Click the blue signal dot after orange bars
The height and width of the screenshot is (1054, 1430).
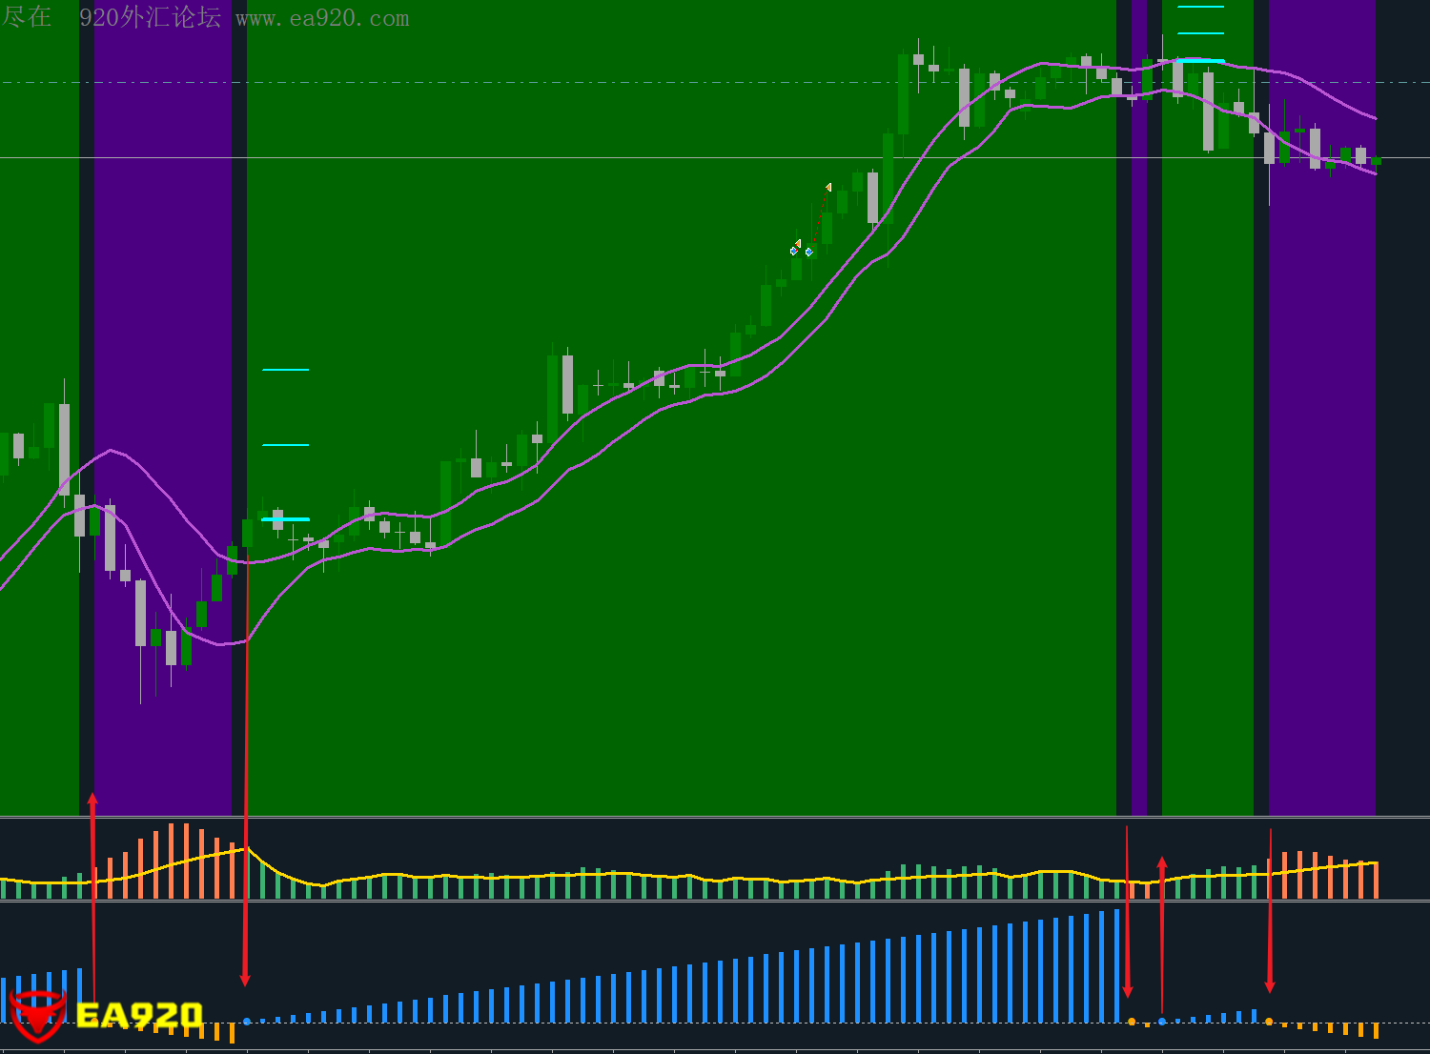[247, 1022]
